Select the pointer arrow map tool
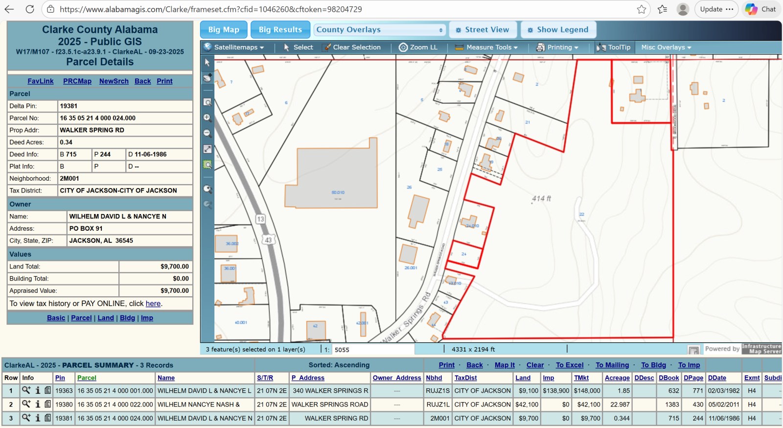The image size is (783, 428). pyautogui.click(x=207, y=63)
